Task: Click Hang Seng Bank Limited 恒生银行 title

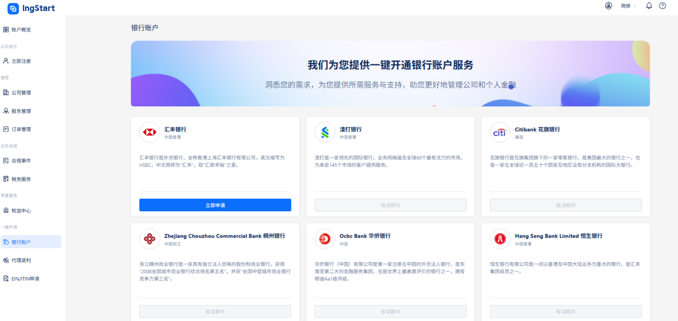Action: coord(559,236)
